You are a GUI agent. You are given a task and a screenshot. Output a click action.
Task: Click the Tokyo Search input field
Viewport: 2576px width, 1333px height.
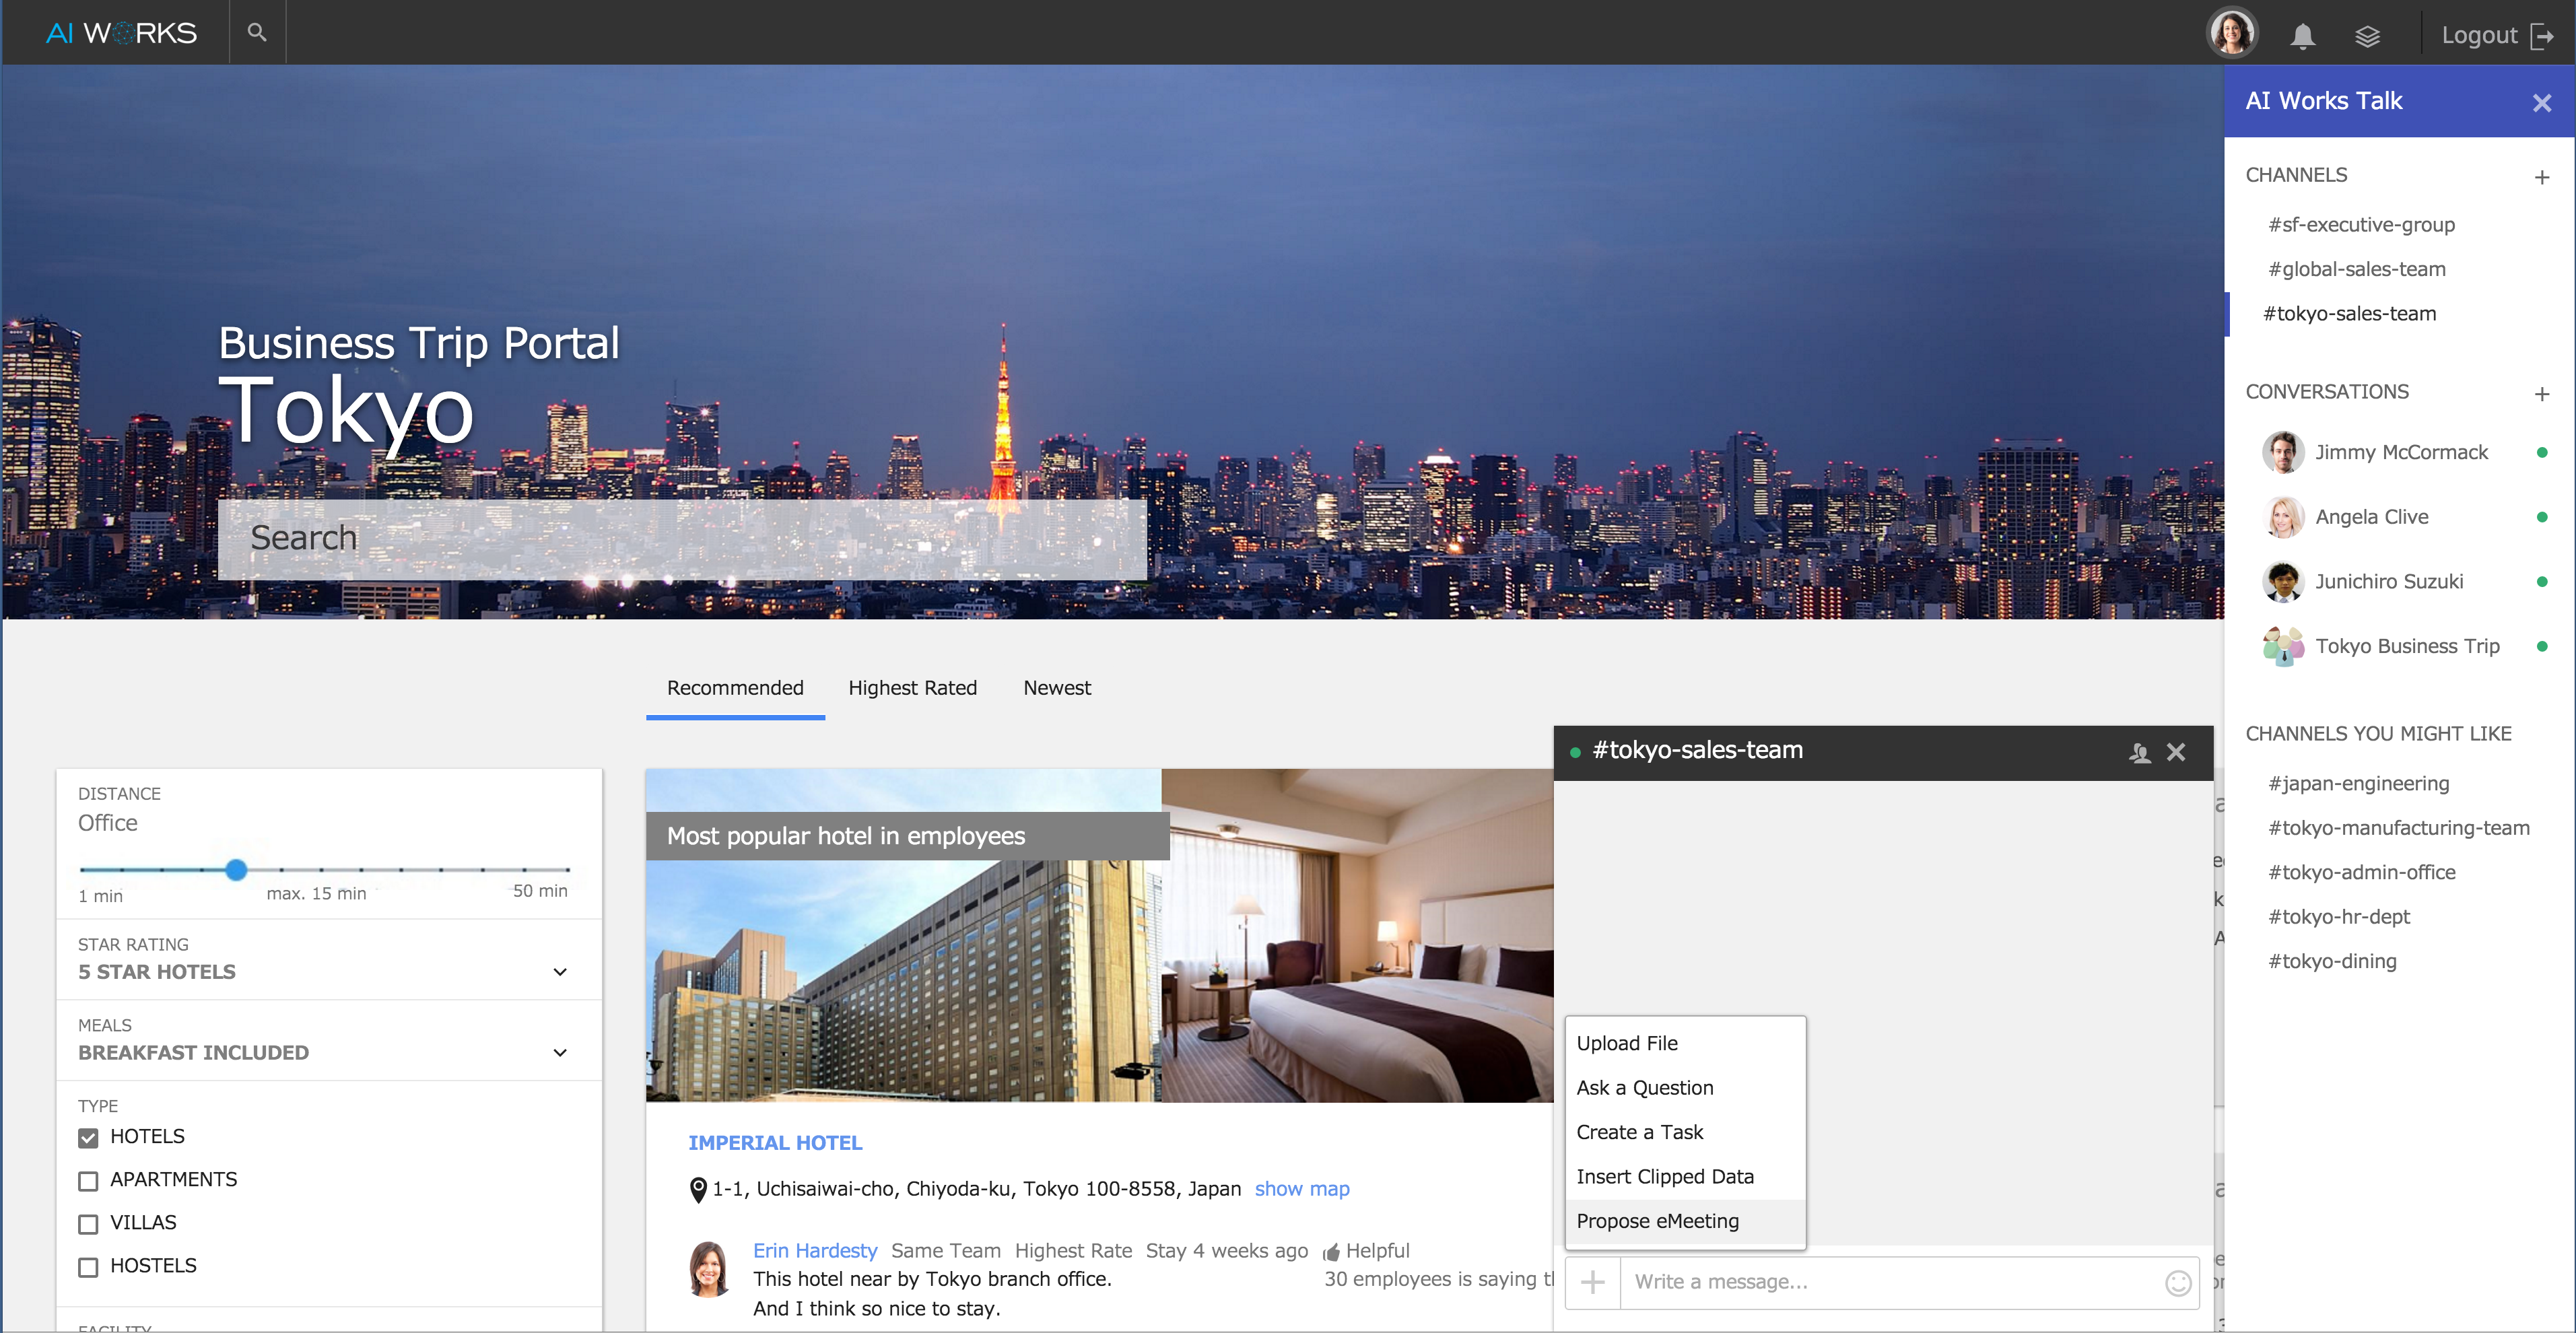[x=682, y=539]
